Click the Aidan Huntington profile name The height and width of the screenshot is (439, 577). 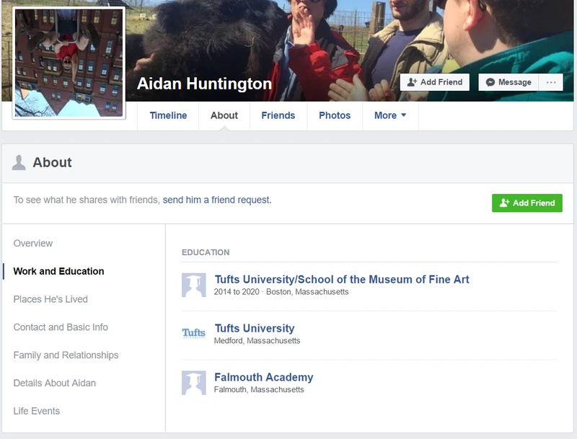coord(204,84)
